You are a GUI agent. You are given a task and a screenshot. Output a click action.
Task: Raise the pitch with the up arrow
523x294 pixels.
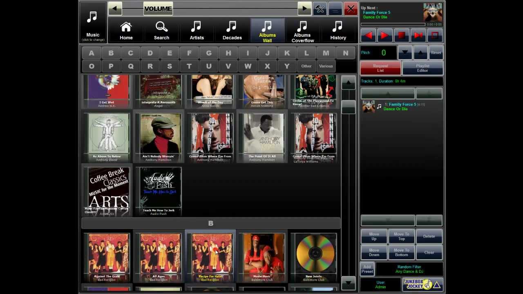(420, 52)
